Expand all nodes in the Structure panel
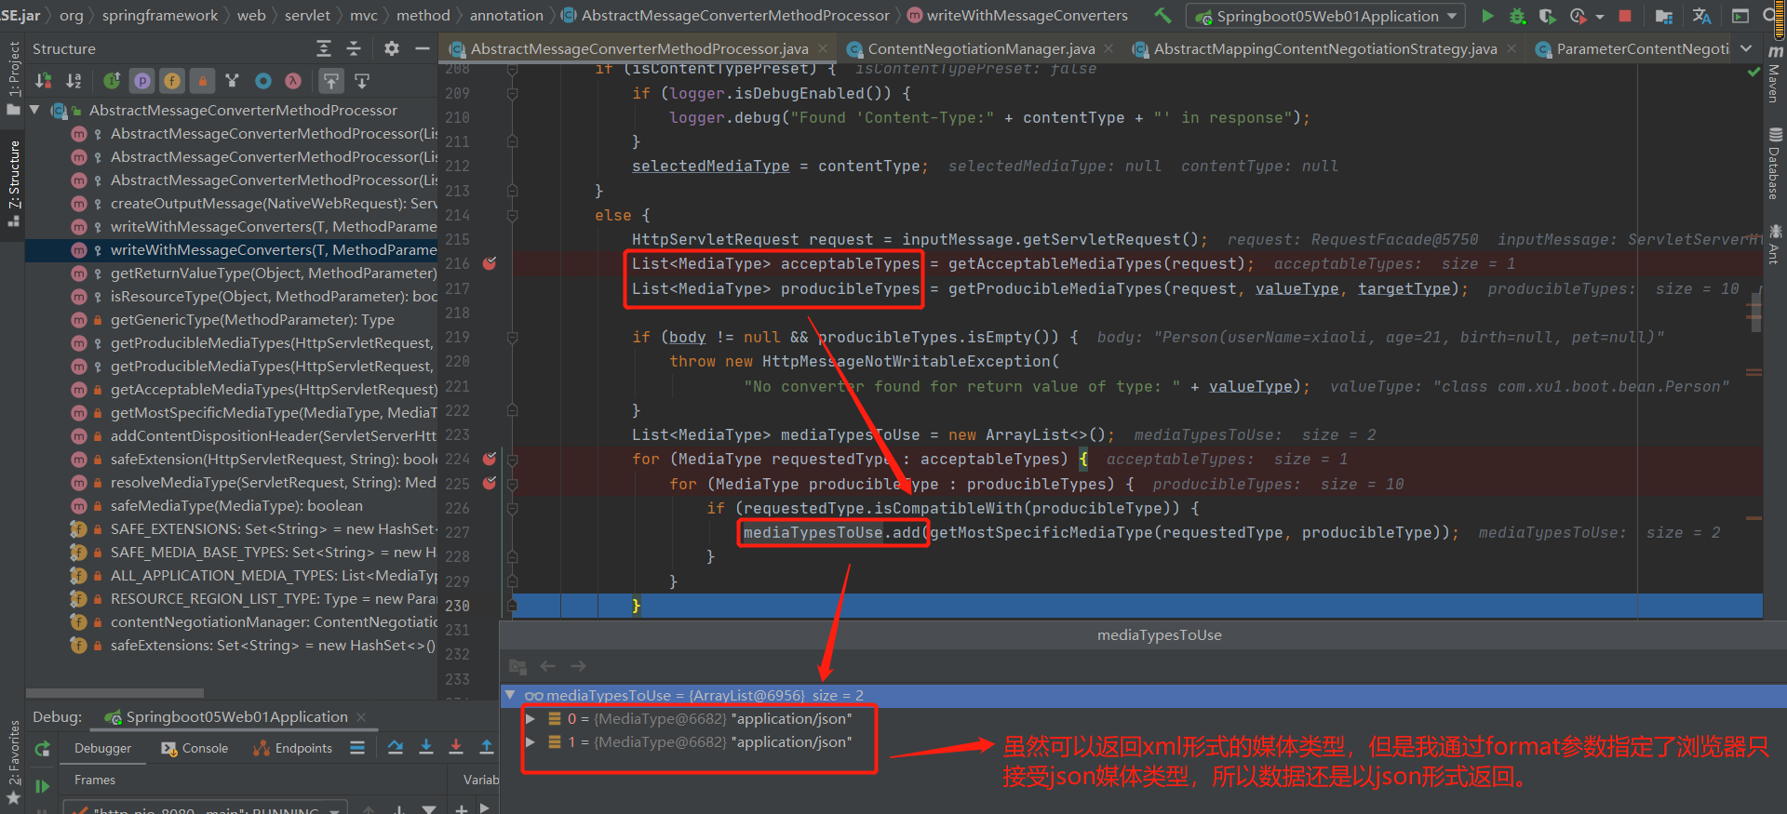This screenshot has height=814, width=1787. coord(324,48)
